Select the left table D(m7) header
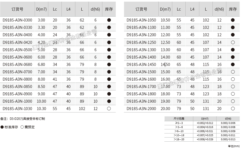The width and height of the screenshot is (243, 149). click(42, 9)
